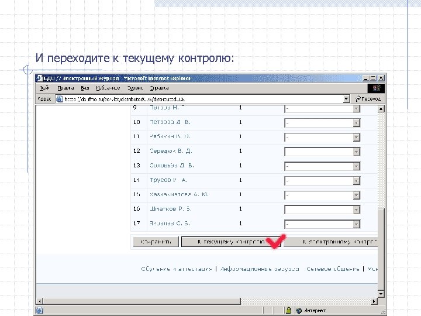421x316 pixels.
Task: Click the Windows flag throbber icon
Action: pyautogui.click(x=376, y=88)
